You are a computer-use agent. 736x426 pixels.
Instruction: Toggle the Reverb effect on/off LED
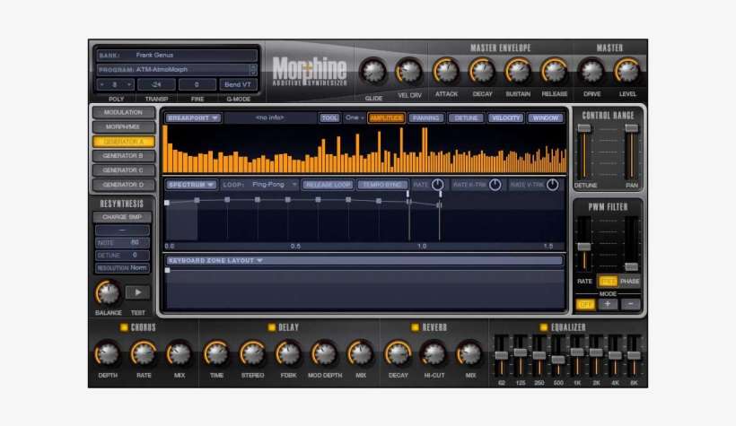click(415, 327)
